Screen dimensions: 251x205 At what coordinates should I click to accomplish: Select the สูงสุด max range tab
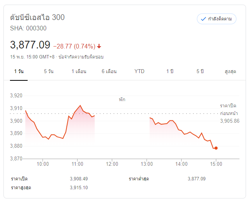click(x=230, y=72)
